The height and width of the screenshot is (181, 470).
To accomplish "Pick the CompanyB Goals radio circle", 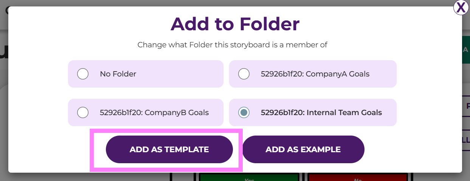I will 83,112.
